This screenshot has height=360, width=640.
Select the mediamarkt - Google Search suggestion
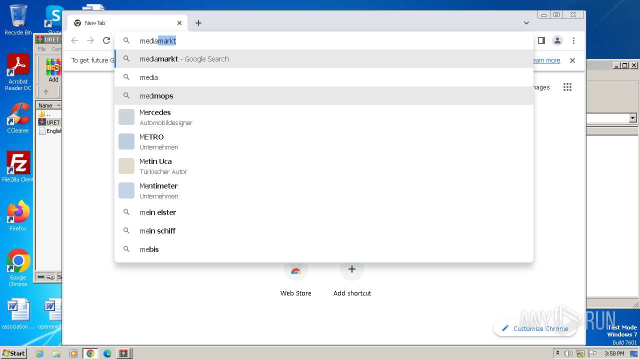point(324,59)
